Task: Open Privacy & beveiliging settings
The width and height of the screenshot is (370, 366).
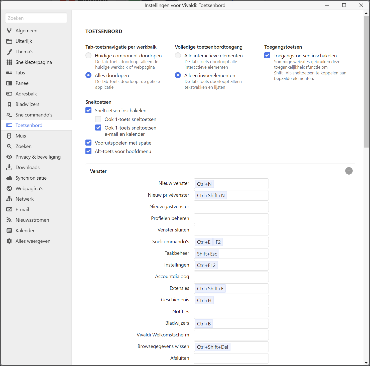Action: 36,157
